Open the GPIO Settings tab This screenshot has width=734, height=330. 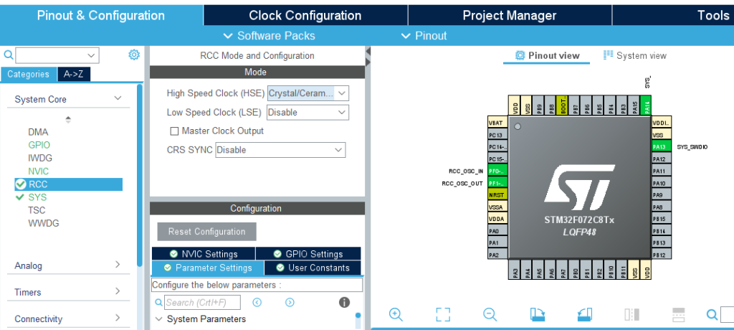[x=308, y=253]
